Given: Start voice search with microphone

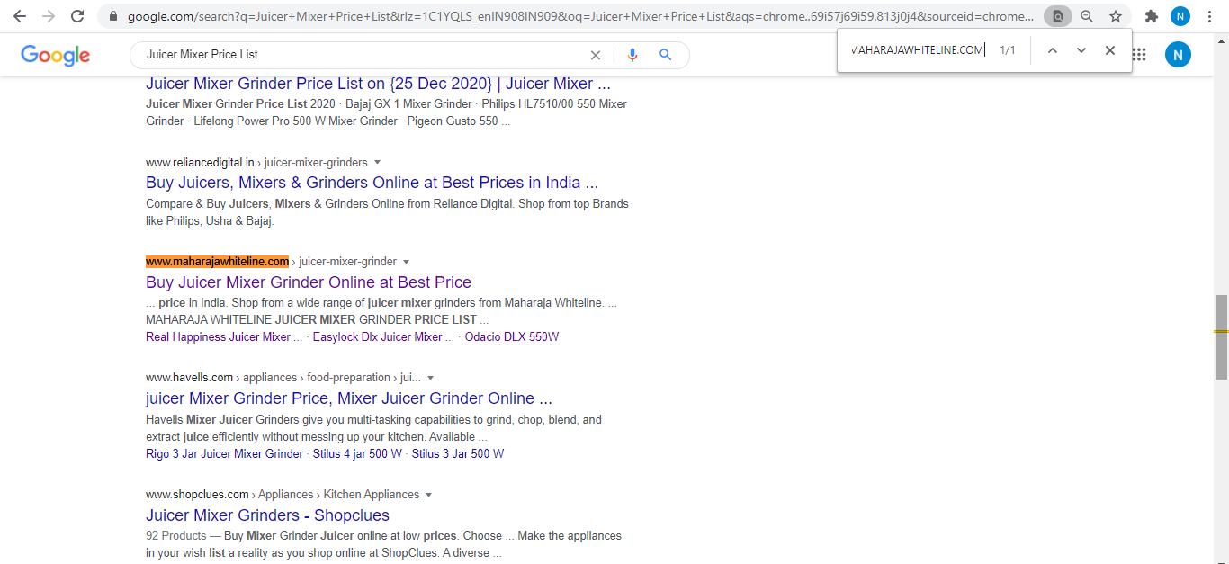Looking at the screenshot, I should click(x=632, y=55).
